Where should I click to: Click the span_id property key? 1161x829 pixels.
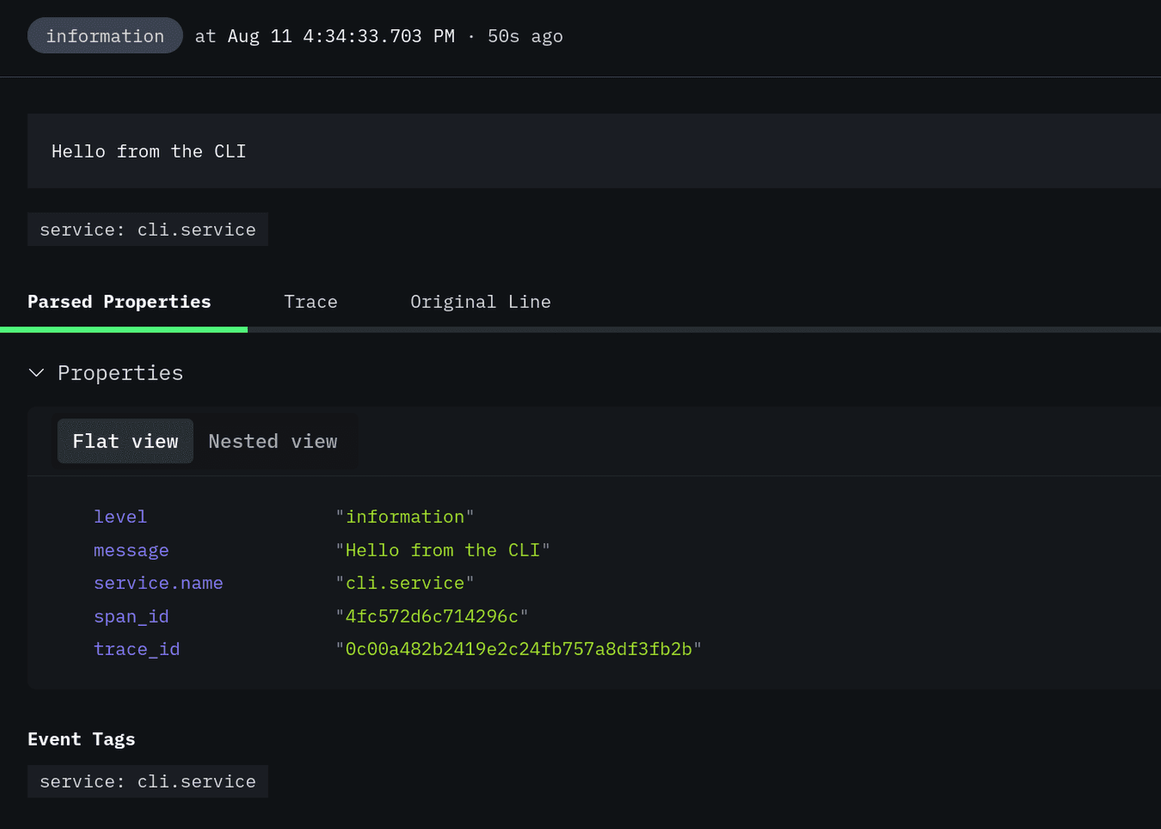tap(131, 616)
